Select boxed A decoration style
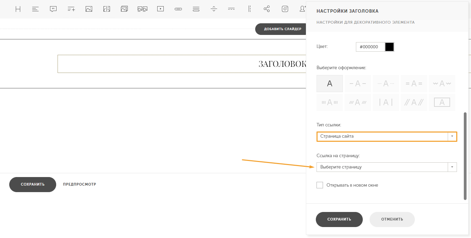Image resolution: width=471 pixels, height=238 pixels. (x=442, y=102)
